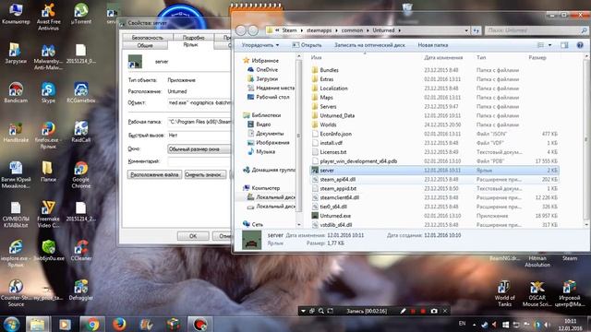Open the recorder bar dropdown arrow
The height and width of the screenshot is (332, 591).
point(303,311)
